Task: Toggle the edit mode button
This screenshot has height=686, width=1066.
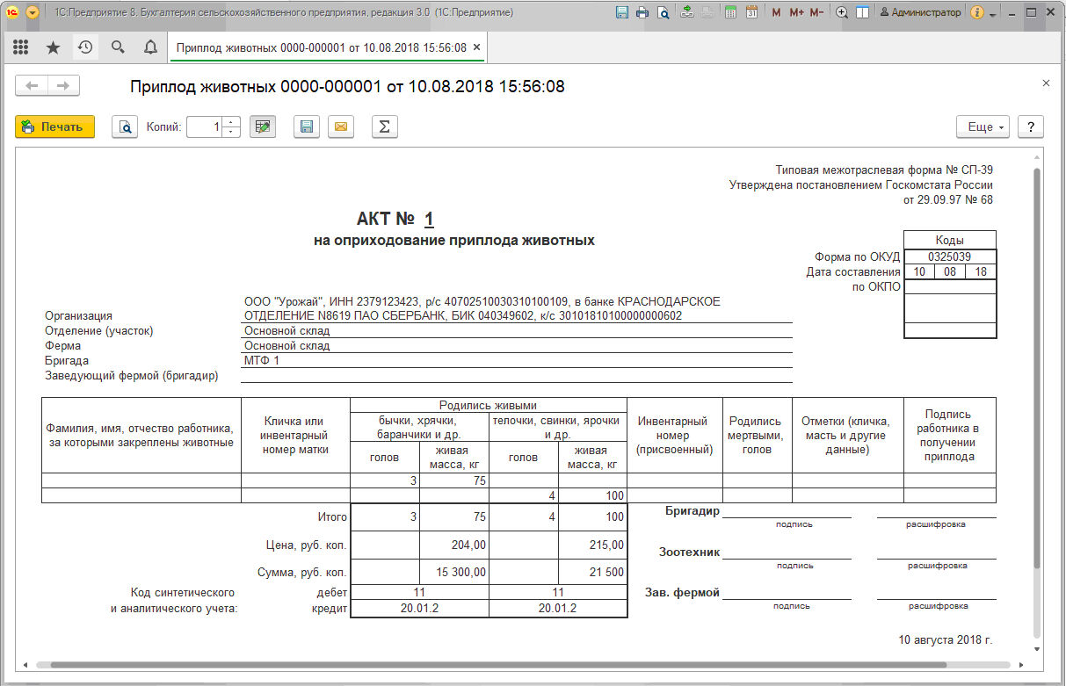Action: tap(262, 127)
